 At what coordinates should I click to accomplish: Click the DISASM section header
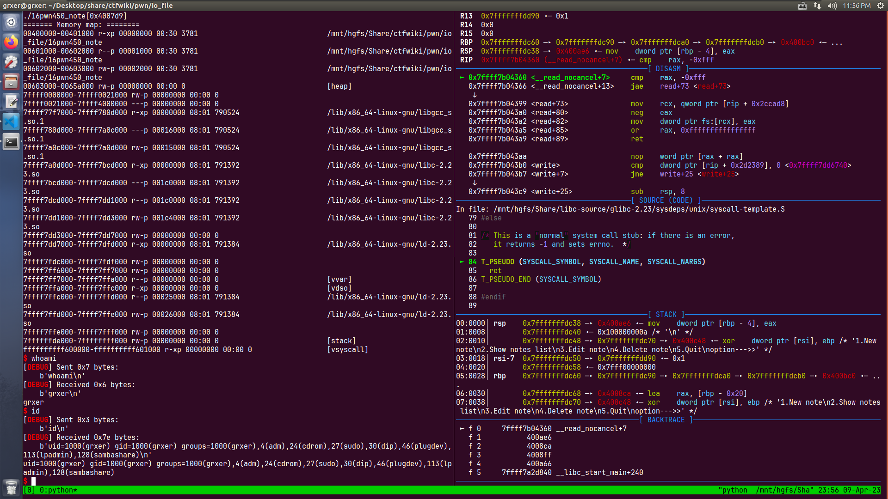pos(668,69)
